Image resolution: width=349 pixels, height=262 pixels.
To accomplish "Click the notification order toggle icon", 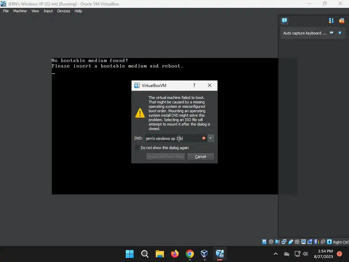I will [x=331, y=21].
